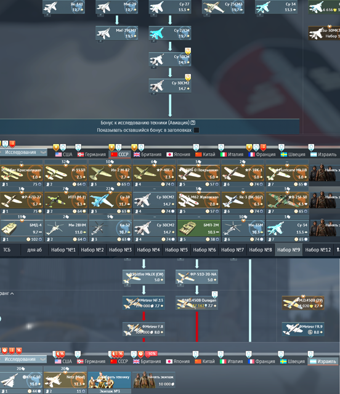Select the Ка-52 helicopter crew slot

[110, 228]
